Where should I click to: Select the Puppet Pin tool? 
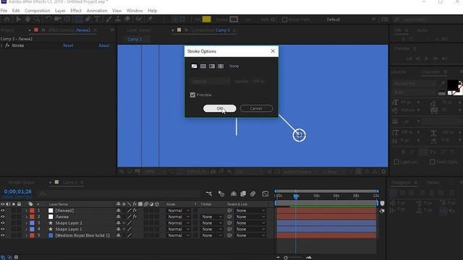150,19
